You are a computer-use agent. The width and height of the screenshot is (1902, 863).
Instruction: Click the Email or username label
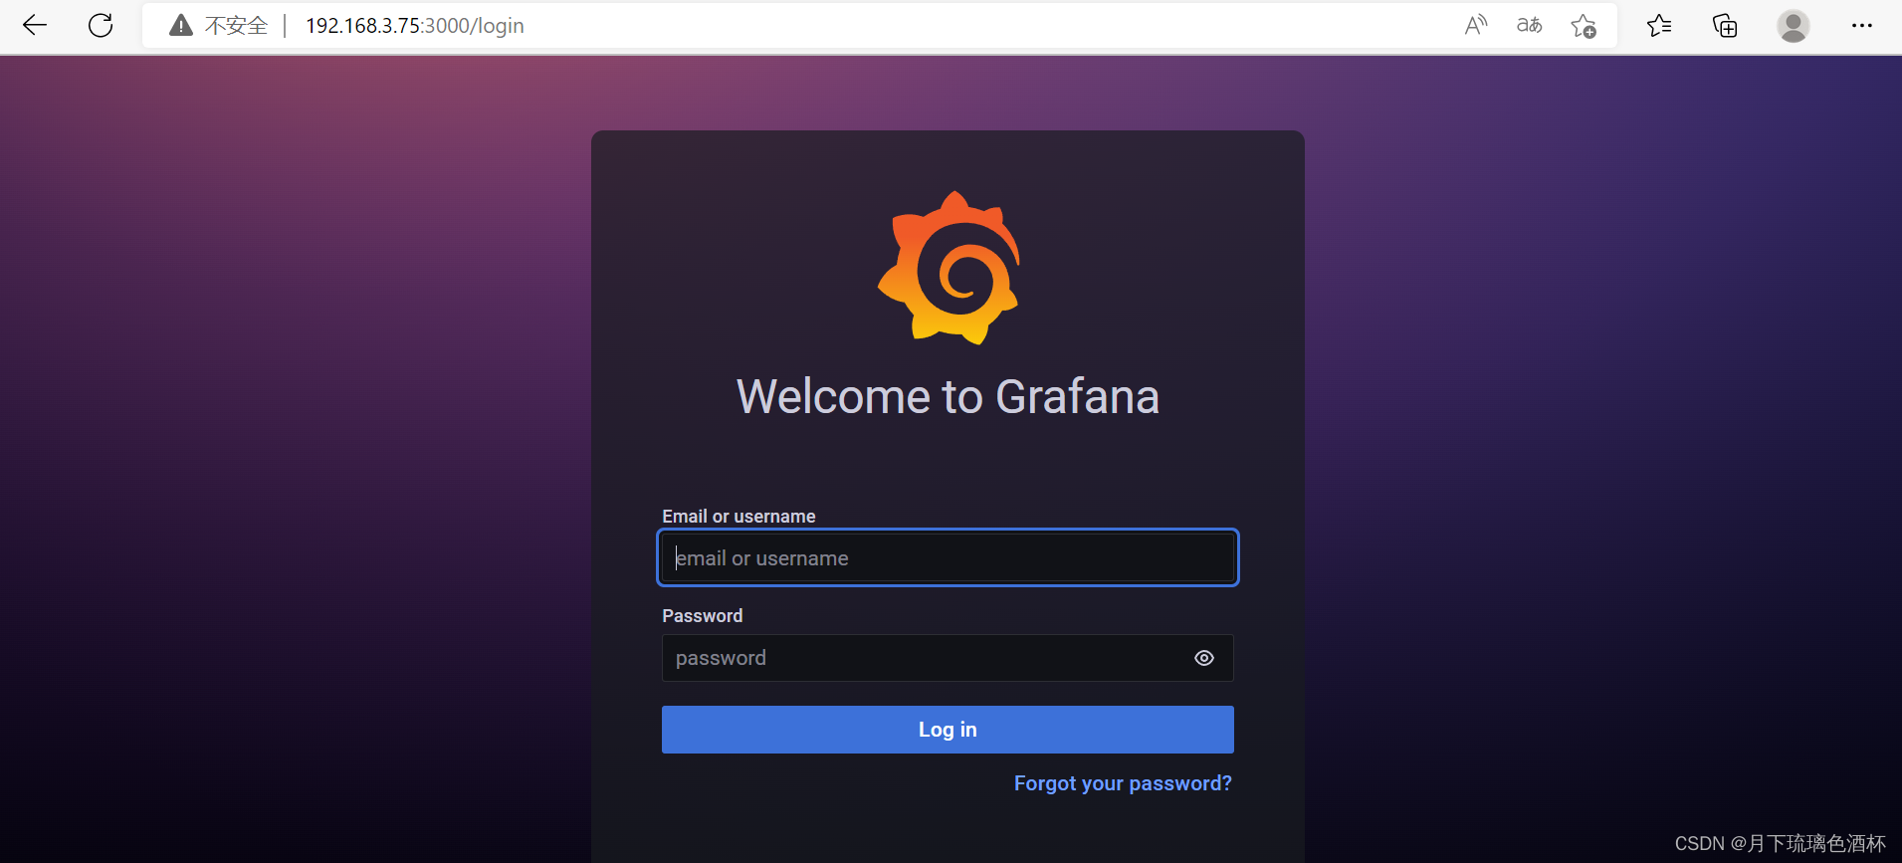[x=739, y=517]
